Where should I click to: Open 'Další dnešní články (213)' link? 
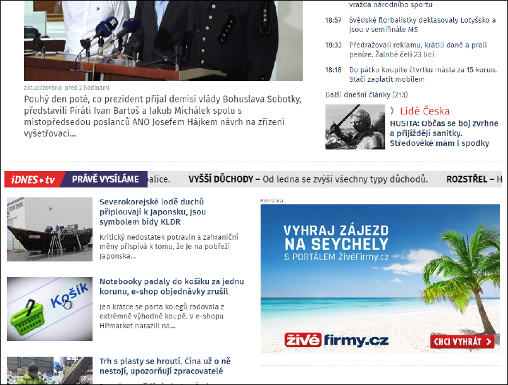[x=366, y=94]
